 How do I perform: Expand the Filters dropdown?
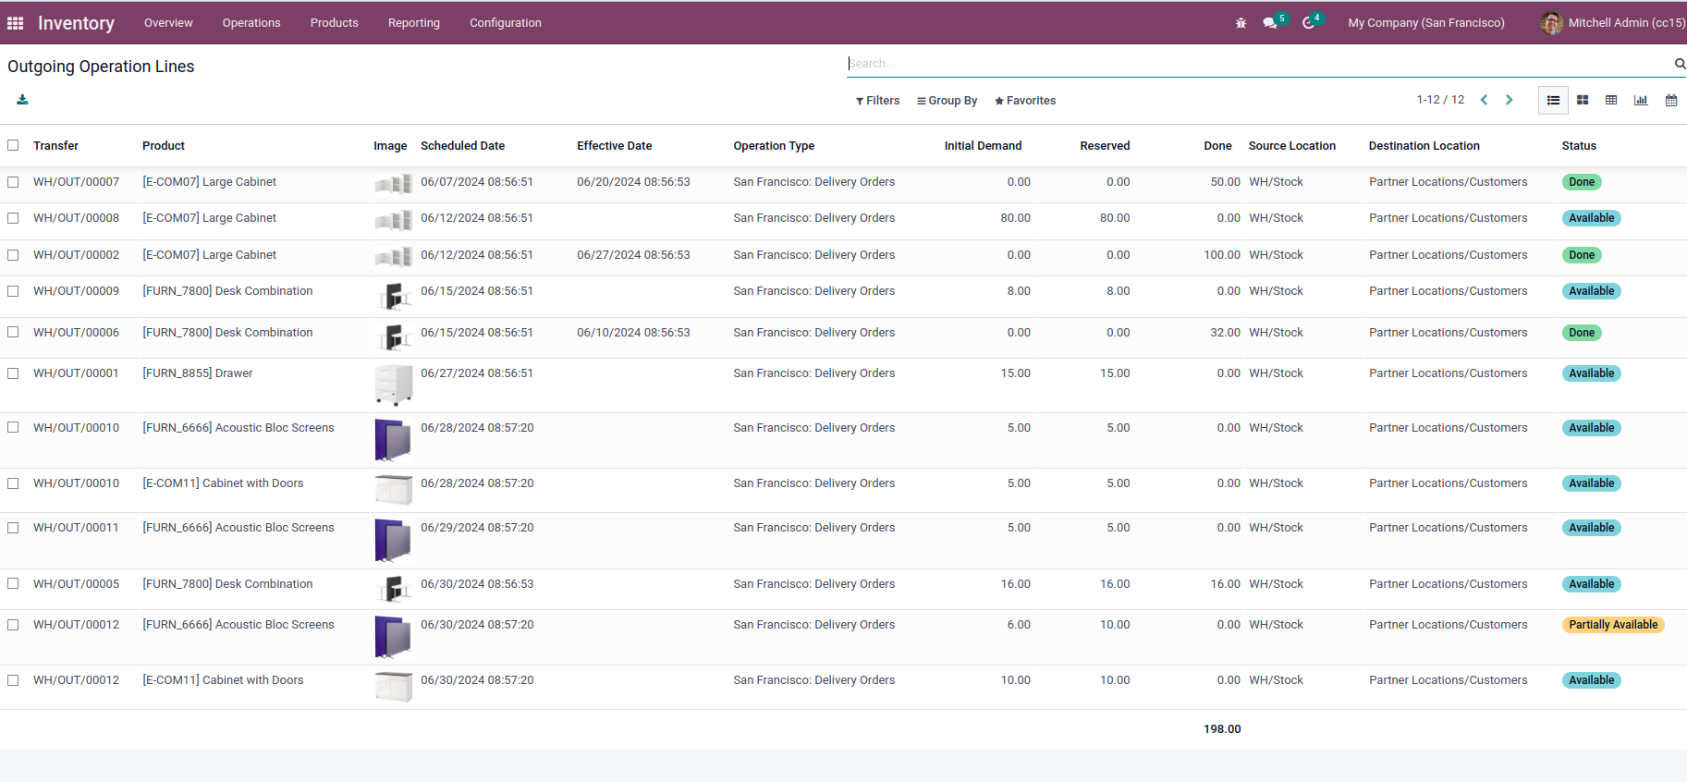[877, 101]
